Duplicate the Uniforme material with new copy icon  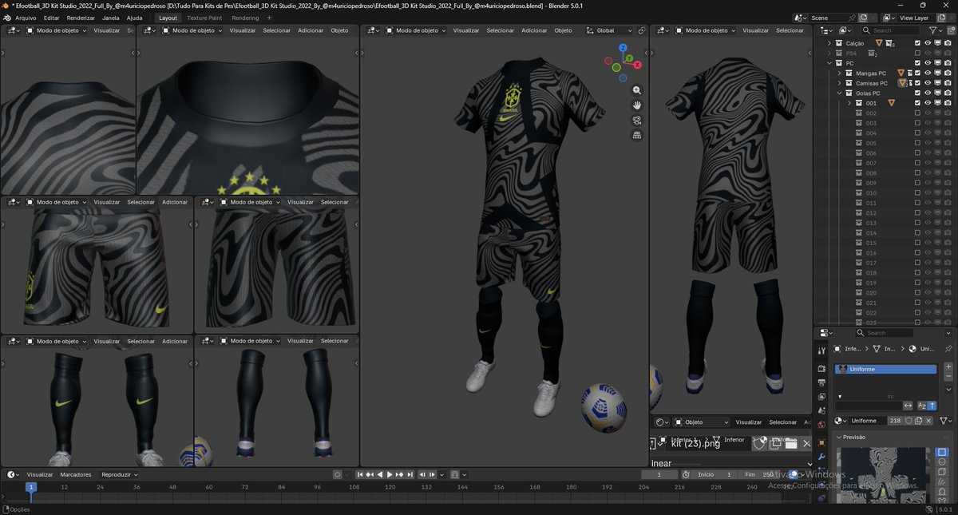point(919,421)
